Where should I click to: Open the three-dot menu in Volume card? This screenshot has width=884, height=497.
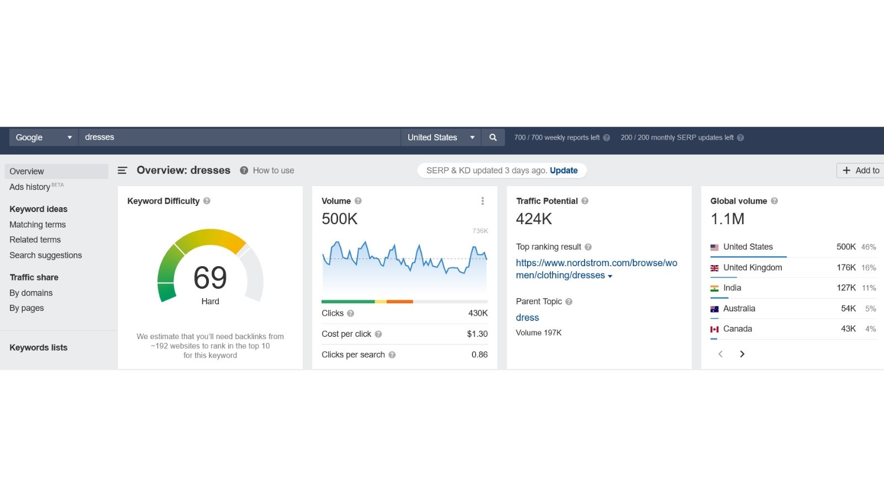coord(482,201)
